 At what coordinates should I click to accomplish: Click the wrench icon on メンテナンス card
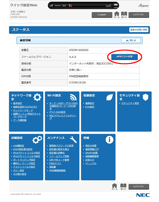click(73, 140)
